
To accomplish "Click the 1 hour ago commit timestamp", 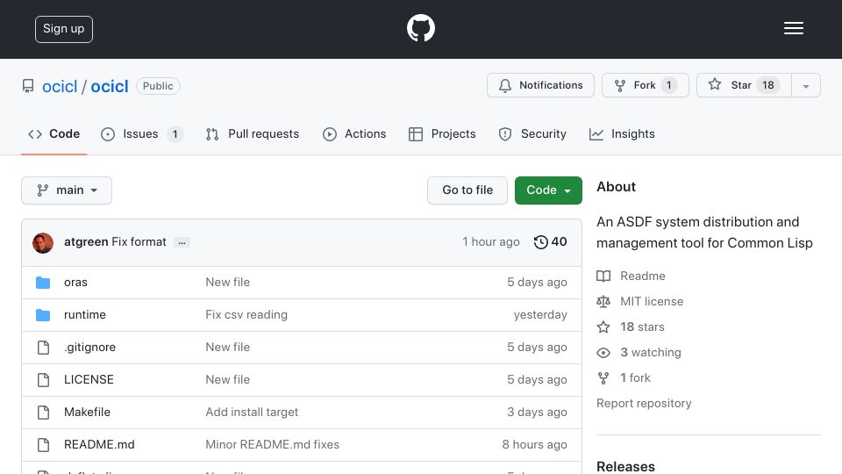I will pos(491,242).
